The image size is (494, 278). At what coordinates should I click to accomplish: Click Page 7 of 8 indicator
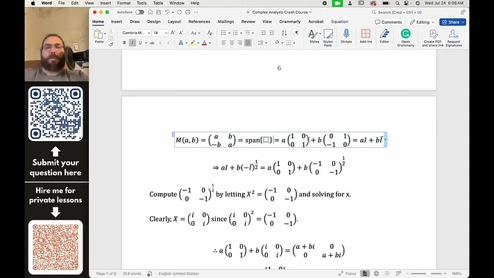[106, 274]
